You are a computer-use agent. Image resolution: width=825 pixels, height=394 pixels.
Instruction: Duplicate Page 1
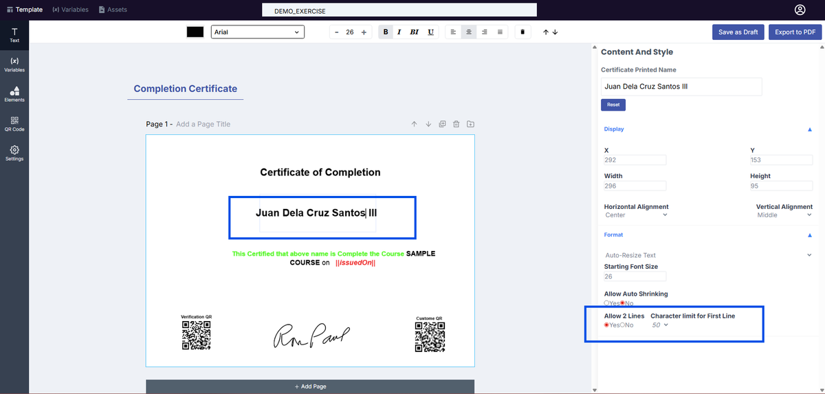pos(442,124)
